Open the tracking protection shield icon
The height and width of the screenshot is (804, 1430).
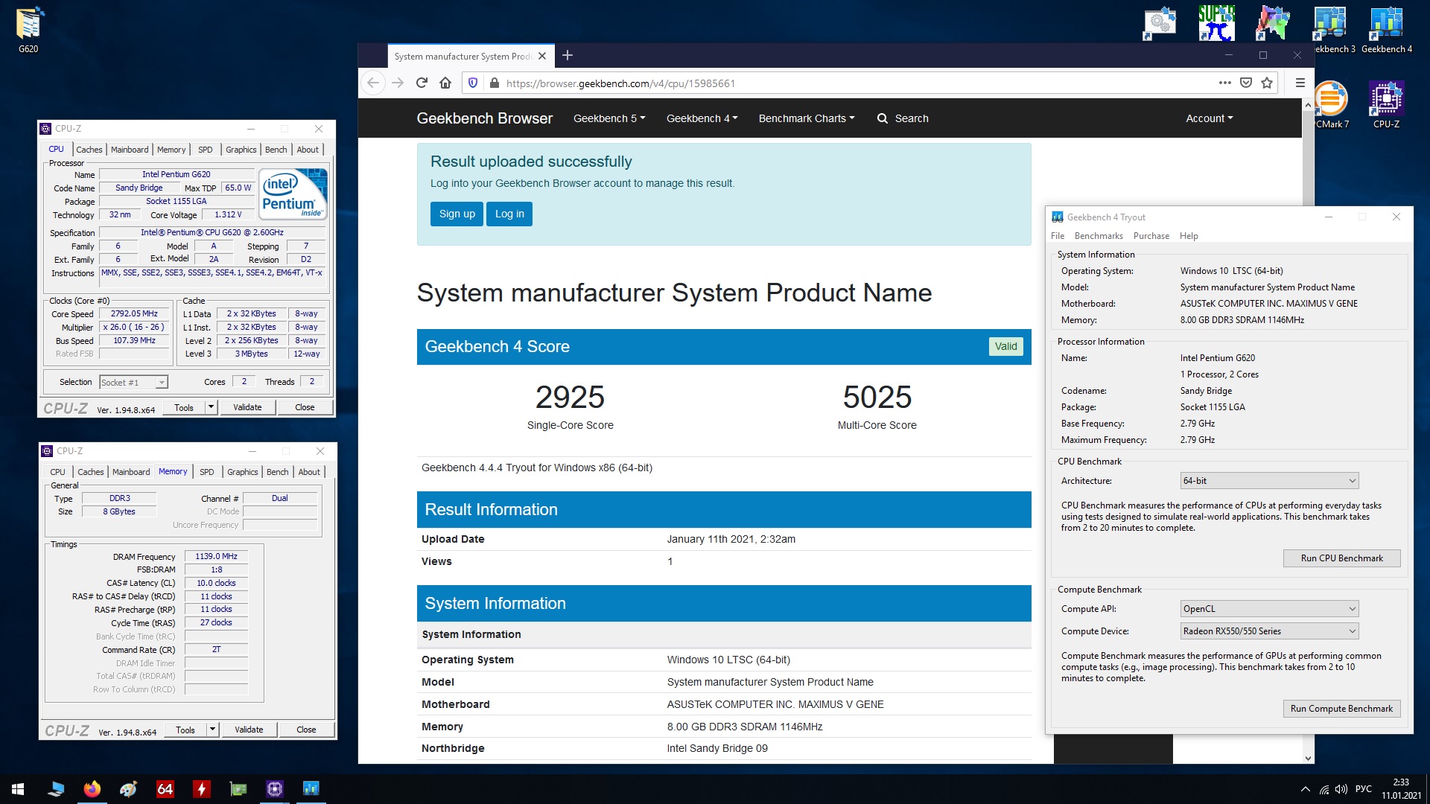pos(473,83)
